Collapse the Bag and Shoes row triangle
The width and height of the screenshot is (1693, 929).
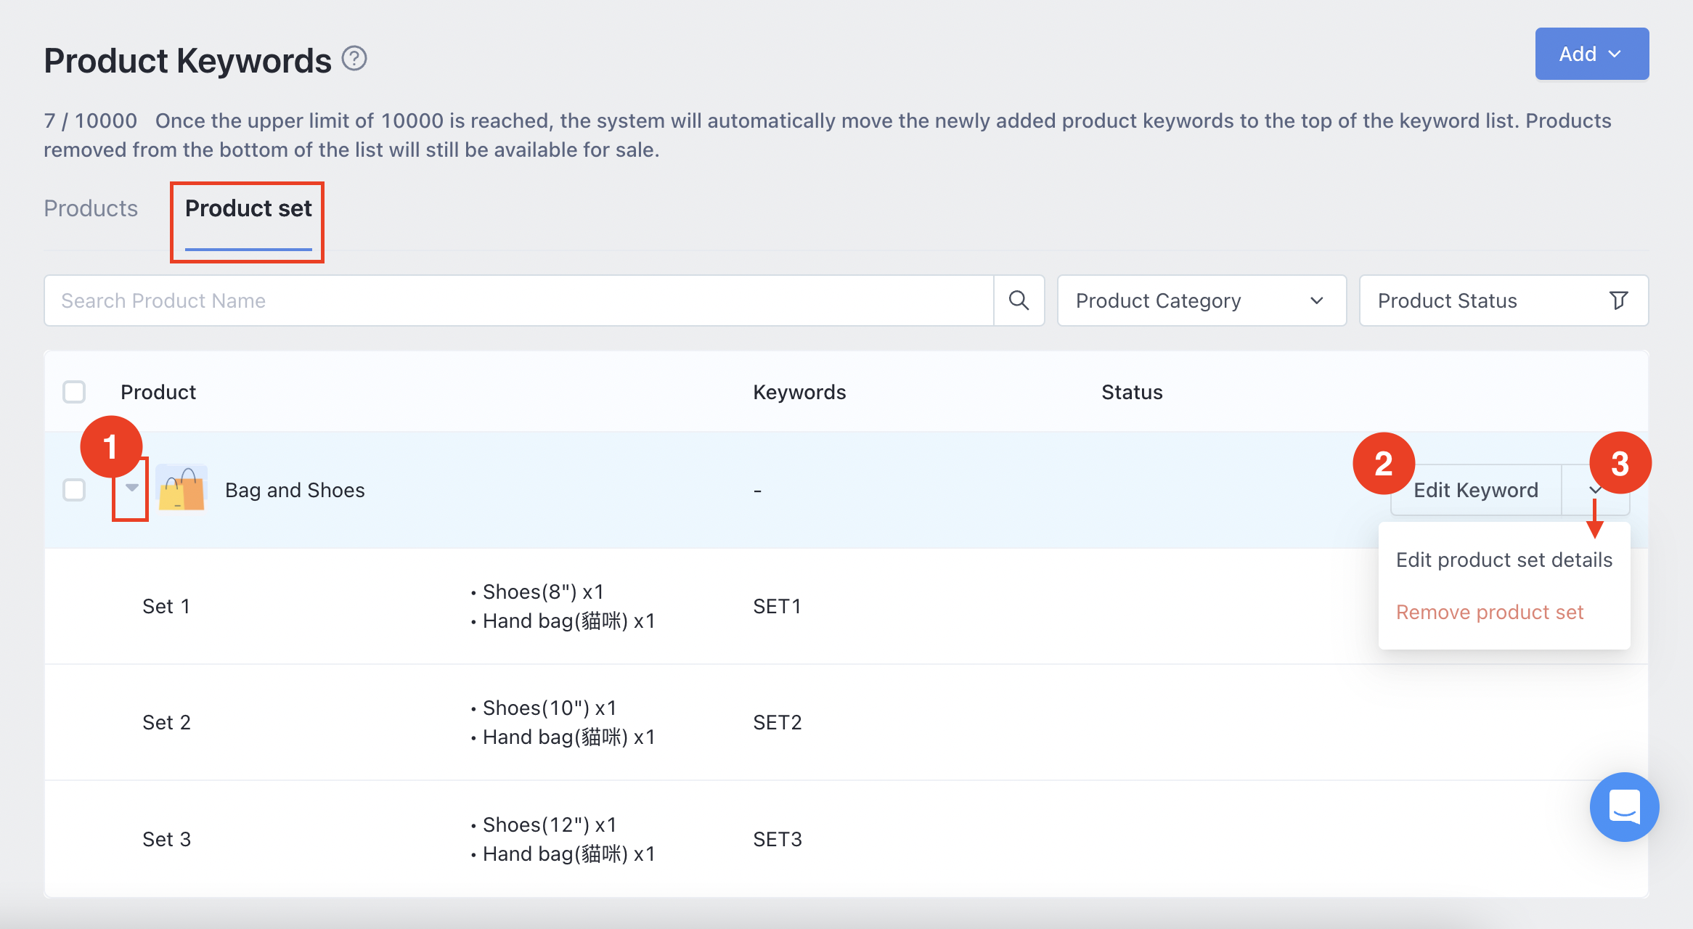pyautogui.click(x=131, y=488)
